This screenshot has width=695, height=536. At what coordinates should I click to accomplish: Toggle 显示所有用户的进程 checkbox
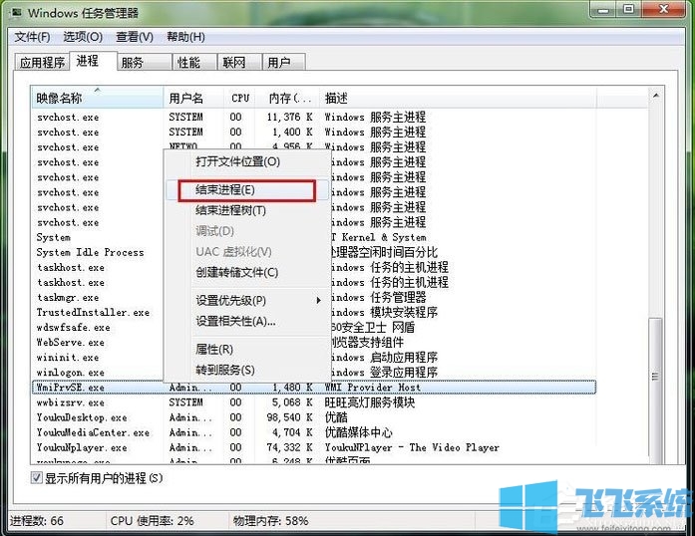tap(37, 477)
